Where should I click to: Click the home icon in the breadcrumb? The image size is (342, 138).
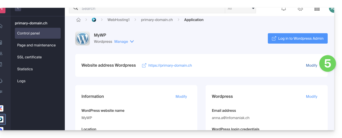coord(78,20)
